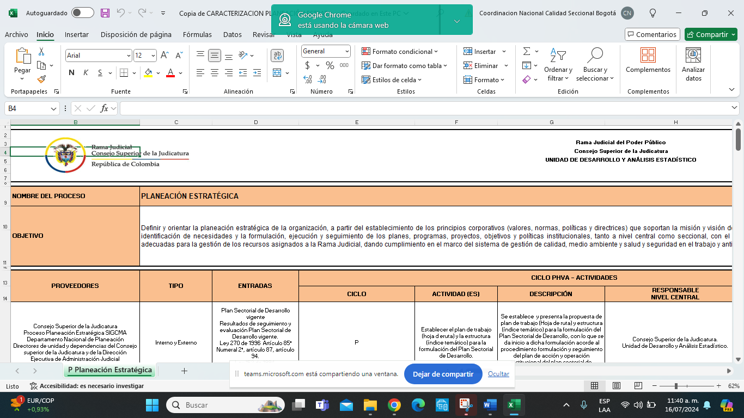
Task: Open the number format General dropdown
Action: pos(347,51)
